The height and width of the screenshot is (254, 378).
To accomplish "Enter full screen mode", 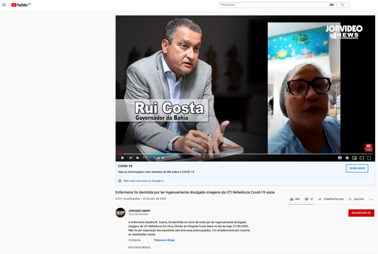I will click(369, 158).
